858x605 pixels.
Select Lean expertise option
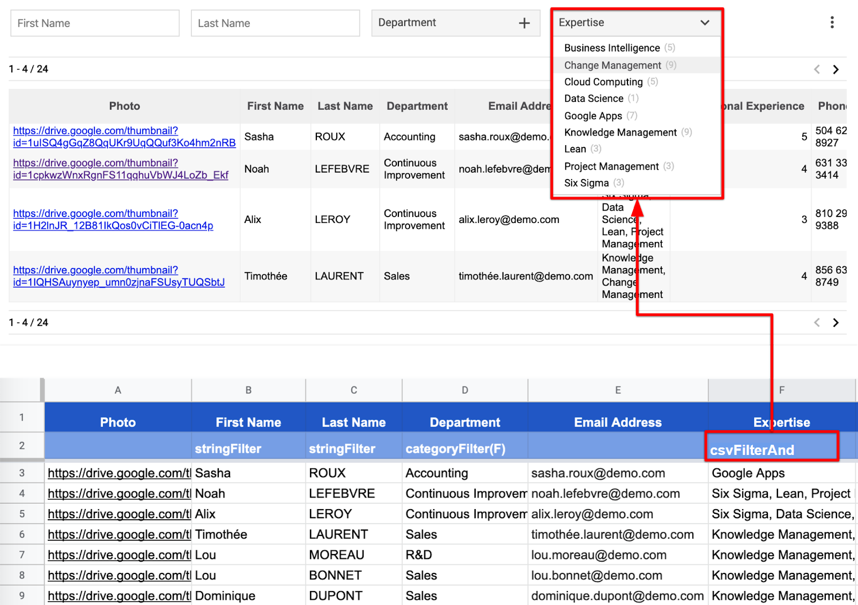[x=637, y=148]
